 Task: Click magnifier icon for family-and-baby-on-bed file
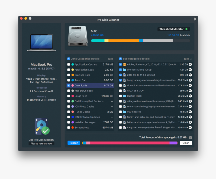click(x=190, y=117)
